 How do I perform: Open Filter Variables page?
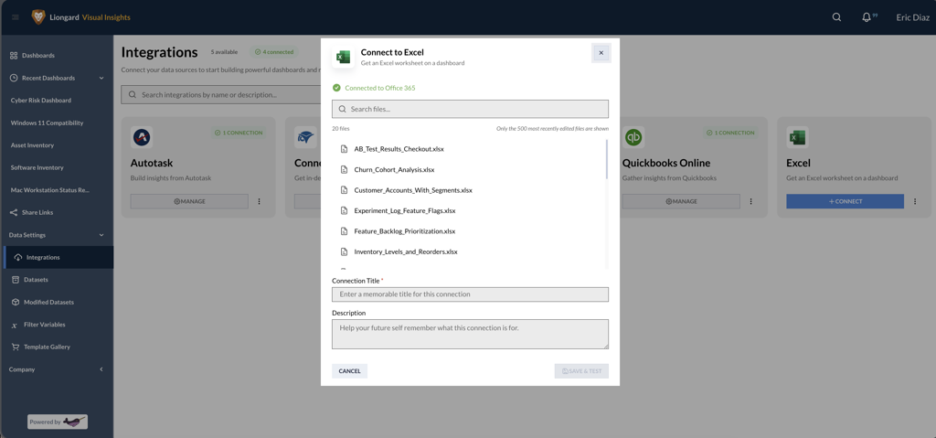point(45,325)
